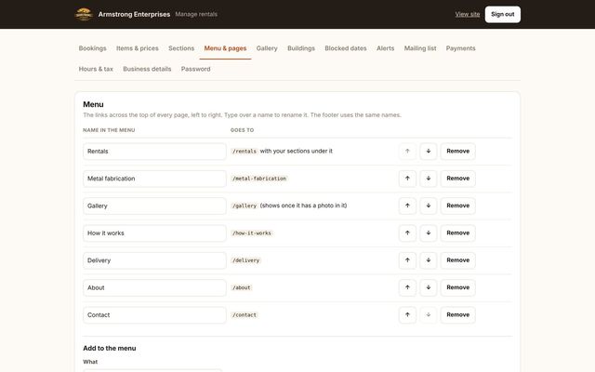
Task: Click the Manage rentals header text
Action: (196, 15)
